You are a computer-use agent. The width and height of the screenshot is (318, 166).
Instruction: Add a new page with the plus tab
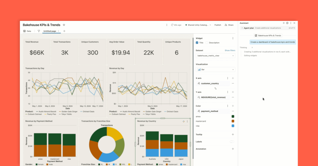pos(64,31)
